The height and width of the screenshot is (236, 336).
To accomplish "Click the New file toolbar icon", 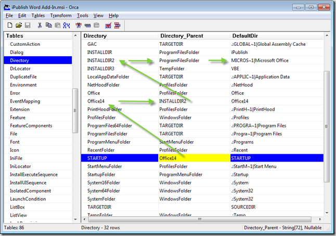I will click(x=10, y=25).
